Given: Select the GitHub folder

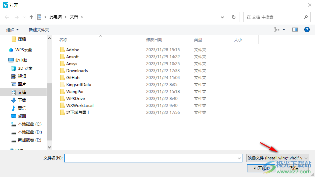Looking at the screenshot, I should coord(73,78).
